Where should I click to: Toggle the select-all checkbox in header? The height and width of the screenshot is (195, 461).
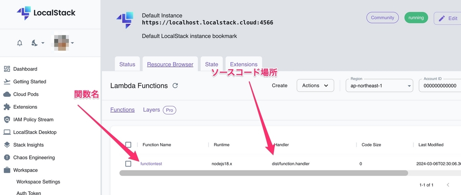(128, 145)
